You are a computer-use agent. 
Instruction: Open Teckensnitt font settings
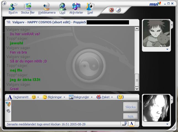[18, 97]
